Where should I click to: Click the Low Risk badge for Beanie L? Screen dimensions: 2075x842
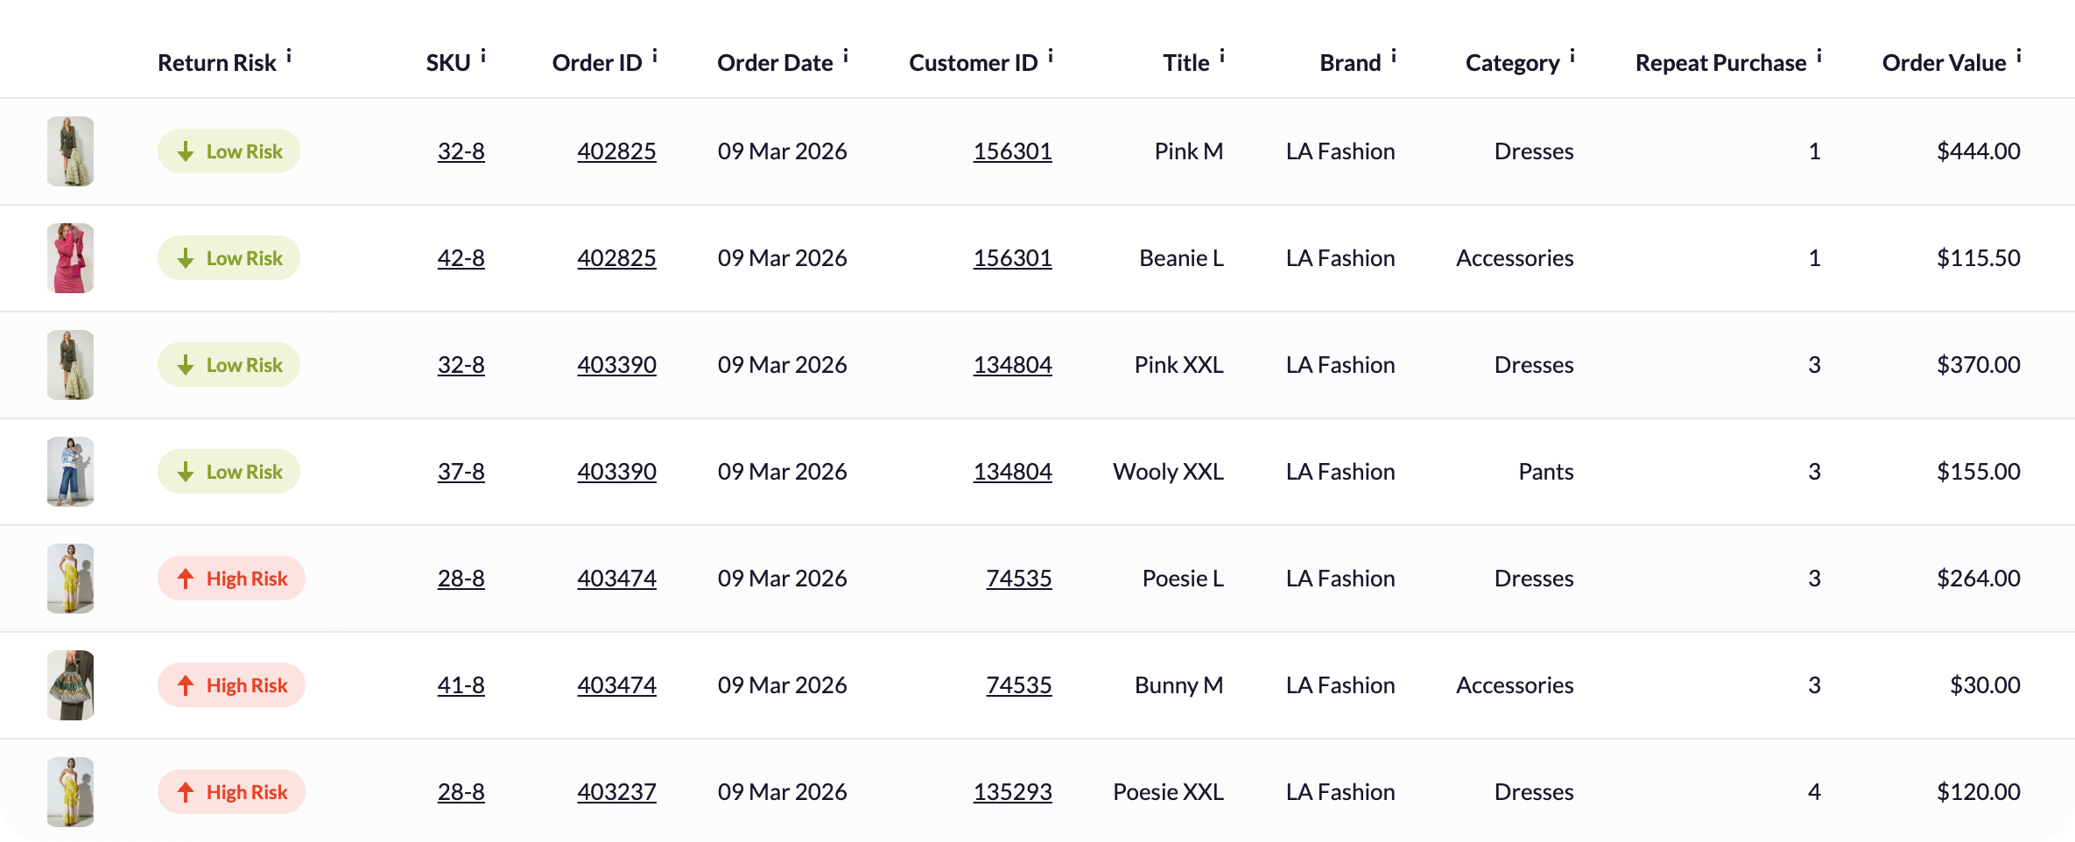coord(229,258)
